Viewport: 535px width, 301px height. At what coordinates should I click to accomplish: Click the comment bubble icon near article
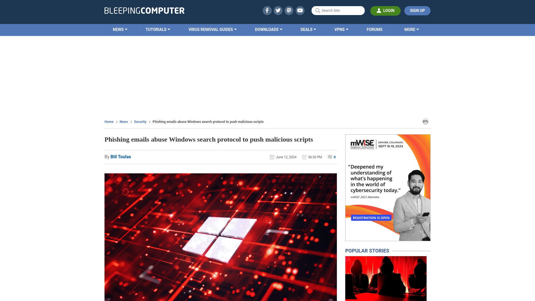329,157
